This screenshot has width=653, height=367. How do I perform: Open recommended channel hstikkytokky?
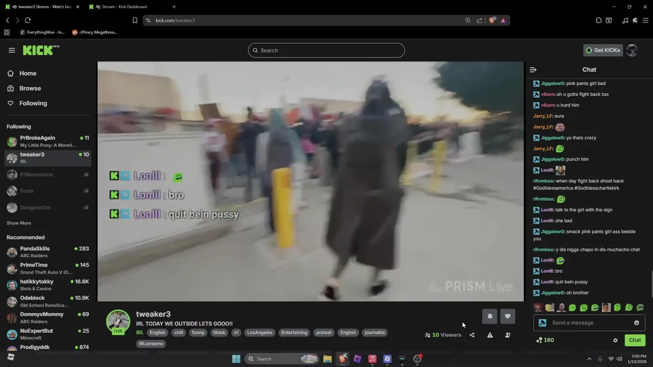click(x=48, y=285)
